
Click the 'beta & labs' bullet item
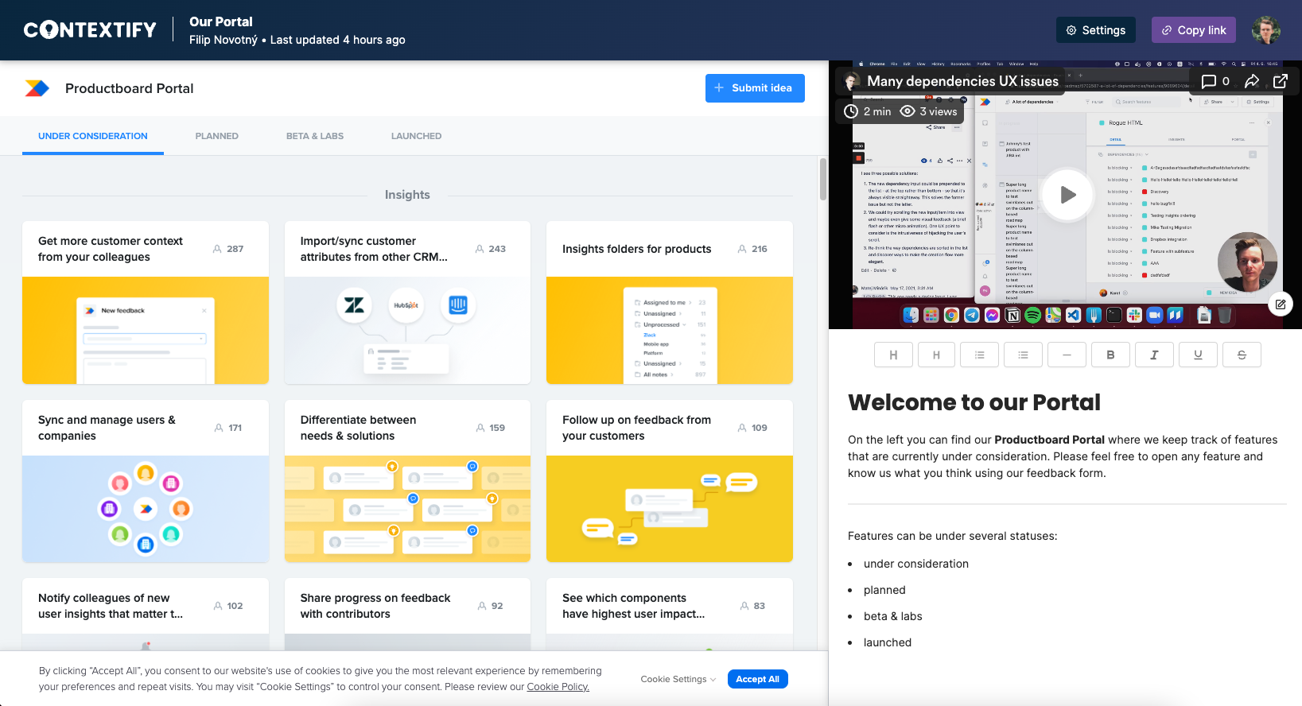pyautogui.click(x=893, y=616)
